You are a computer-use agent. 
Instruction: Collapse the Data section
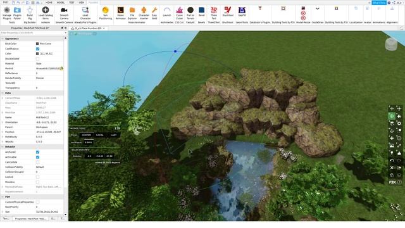point(3,93)
